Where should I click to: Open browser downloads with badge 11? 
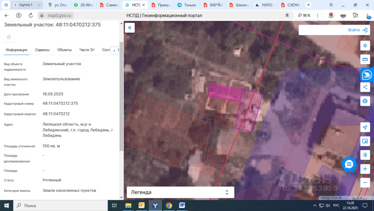367,15
